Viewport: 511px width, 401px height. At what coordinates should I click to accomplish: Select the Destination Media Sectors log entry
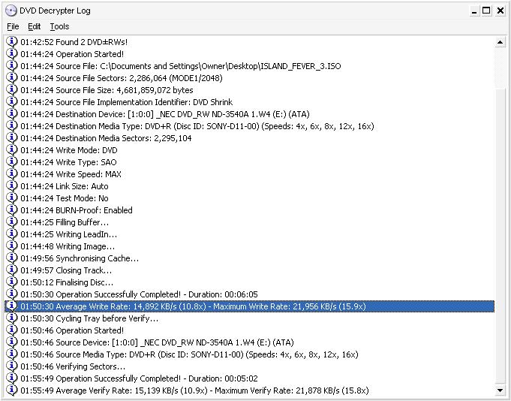pyautogui.click(x=106, y=138)
